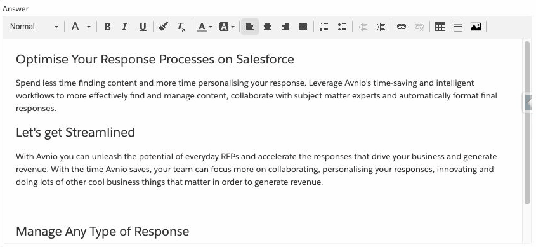Insert a bulleted list
This screenshot has height=247, width=536.
342,27
